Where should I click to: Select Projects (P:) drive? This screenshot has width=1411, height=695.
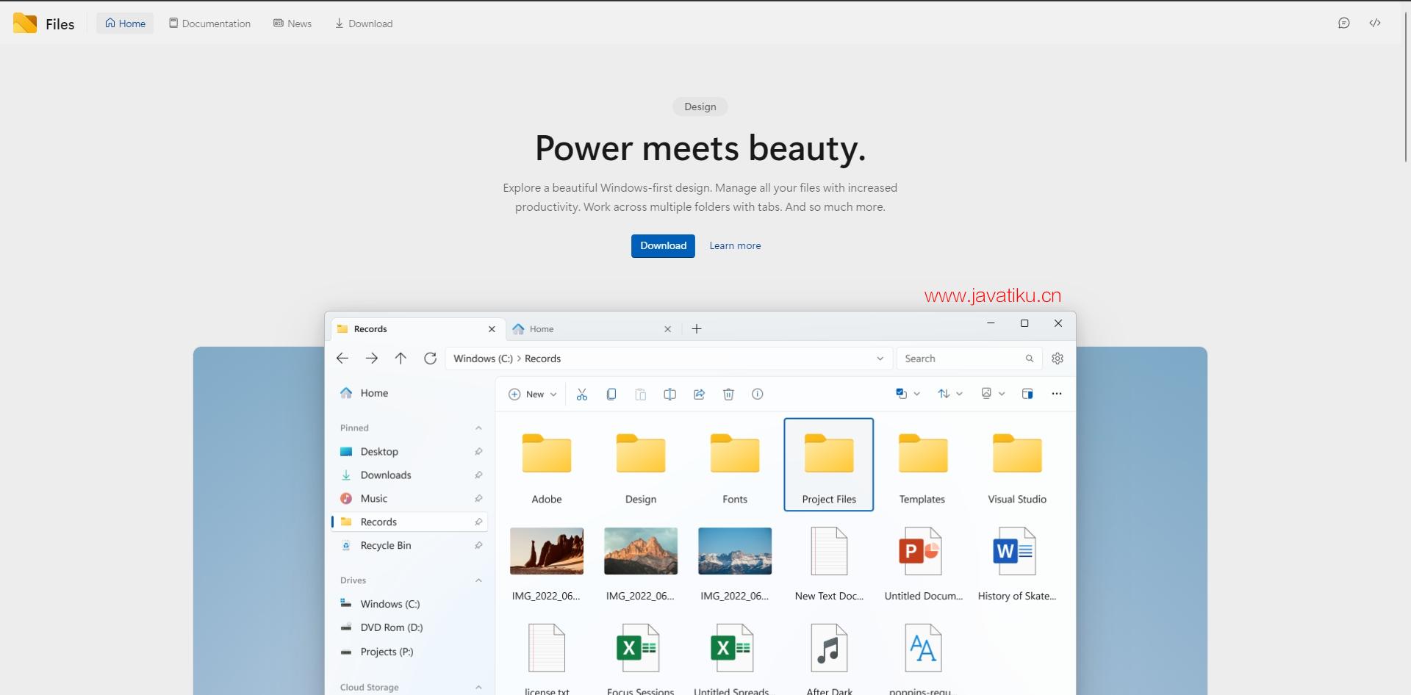(409, 652)
